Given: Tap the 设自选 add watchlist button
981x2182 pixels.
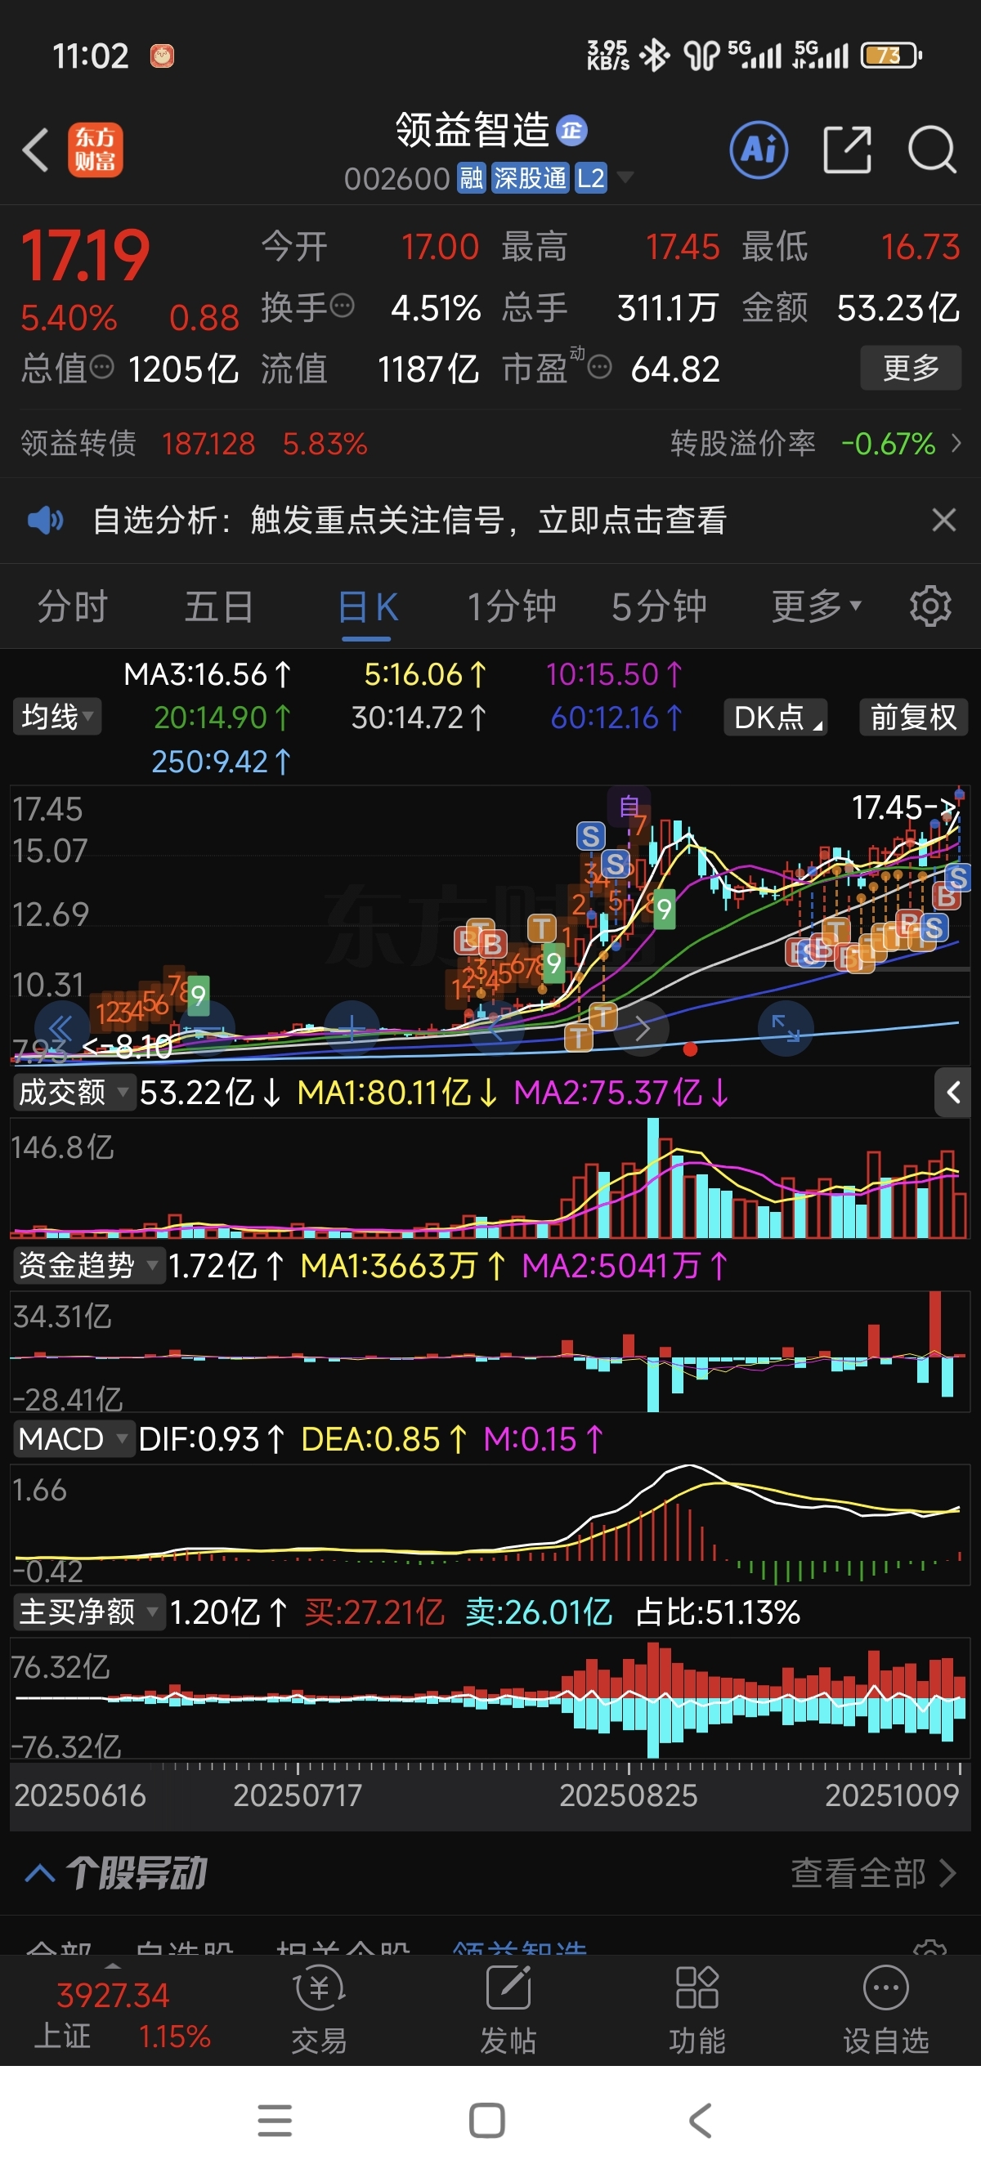Looking at the screenshot, I should click(x=886, y=2011).
